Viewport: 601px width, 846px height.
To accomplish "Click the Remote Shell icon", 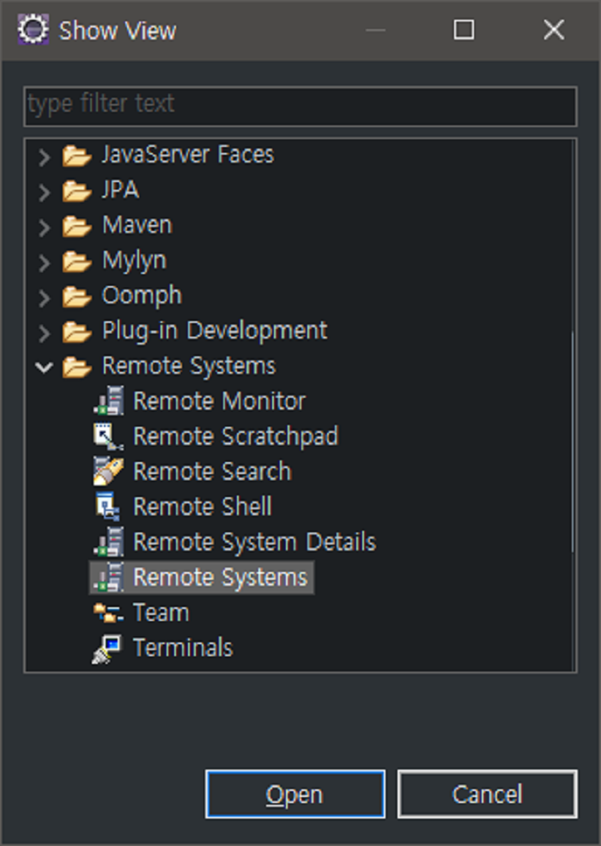I will (108, 507).
